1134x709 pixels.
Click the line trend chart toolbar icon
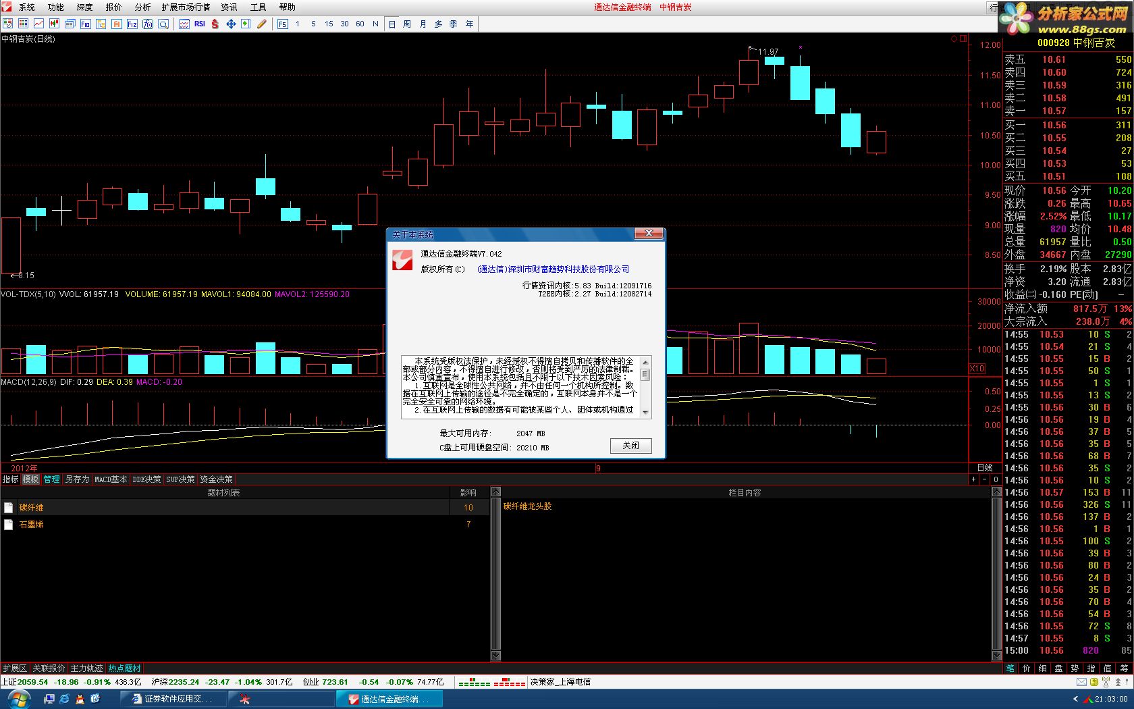(x=38, y=24)
